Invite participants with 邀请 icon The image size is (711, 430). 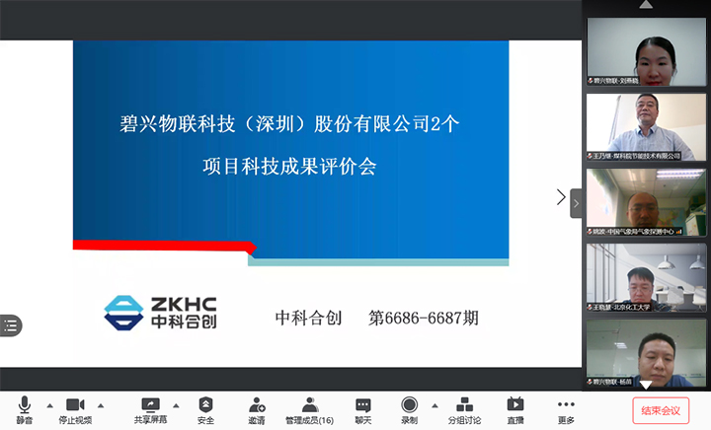tap(257, 410)
